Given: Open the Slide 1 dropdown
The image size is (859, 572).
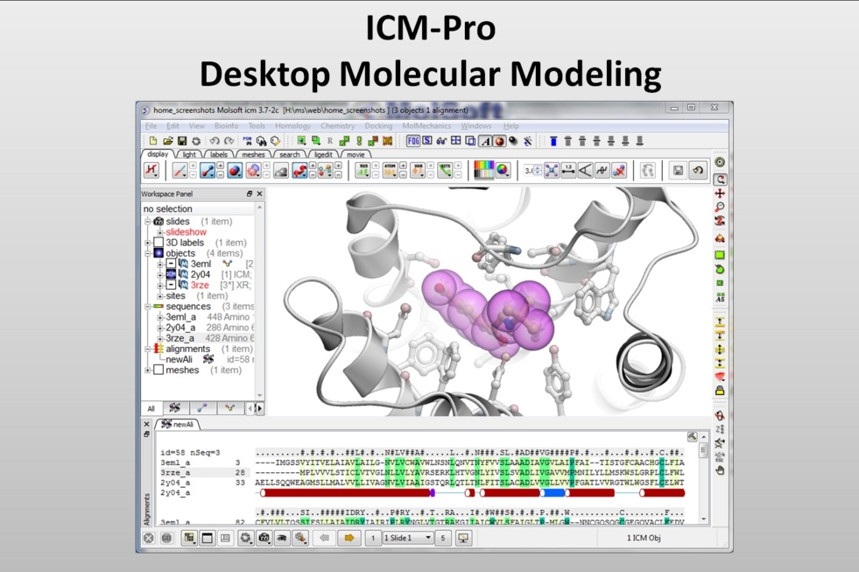Looking at the screenshot, I should [x=408, y=538].
